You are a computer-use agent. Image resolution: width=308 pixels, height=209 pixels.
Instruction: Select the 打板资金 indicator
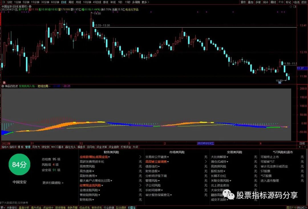[x=126, y=147]
